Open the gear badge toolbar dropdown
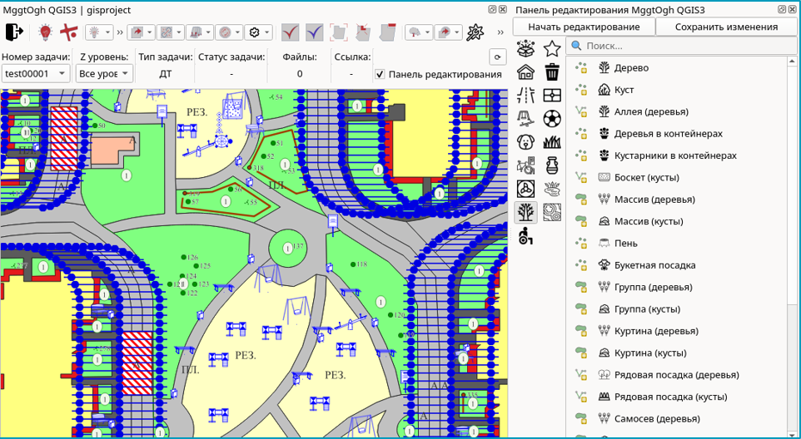This screenshot has width=801, height=439. (258, 32)
